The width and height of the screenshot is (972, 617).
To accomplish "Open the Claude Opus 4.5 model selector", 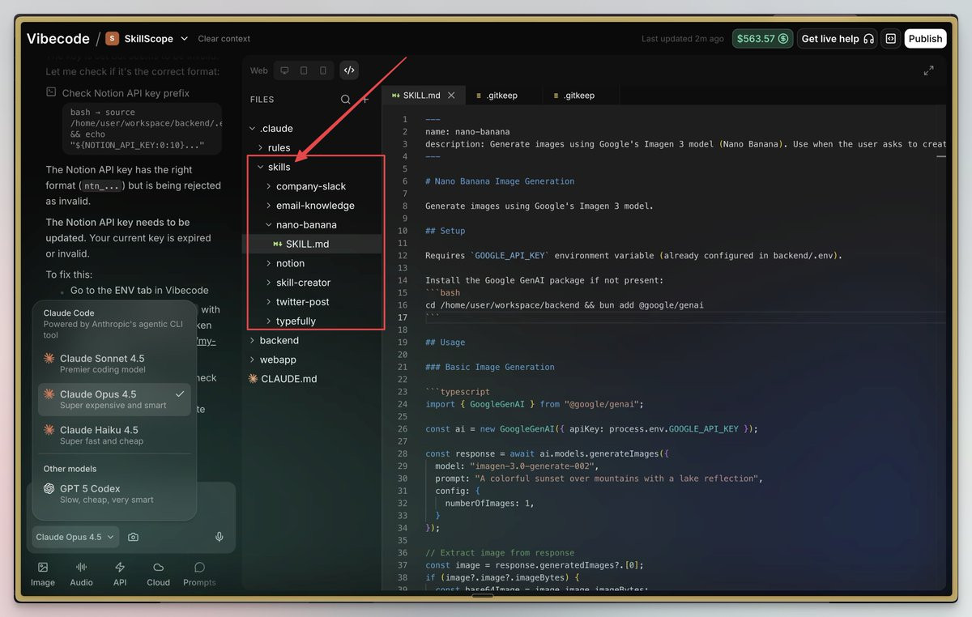I will click(x=75, y=537).
